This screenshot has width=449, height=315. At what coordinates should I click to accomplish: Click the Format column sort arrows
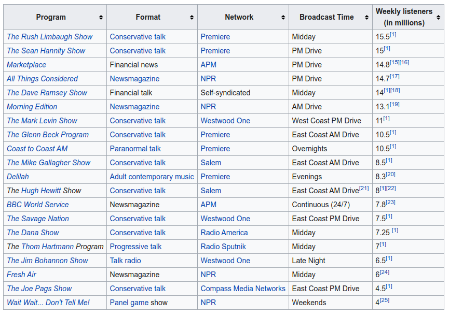point(192,18)
